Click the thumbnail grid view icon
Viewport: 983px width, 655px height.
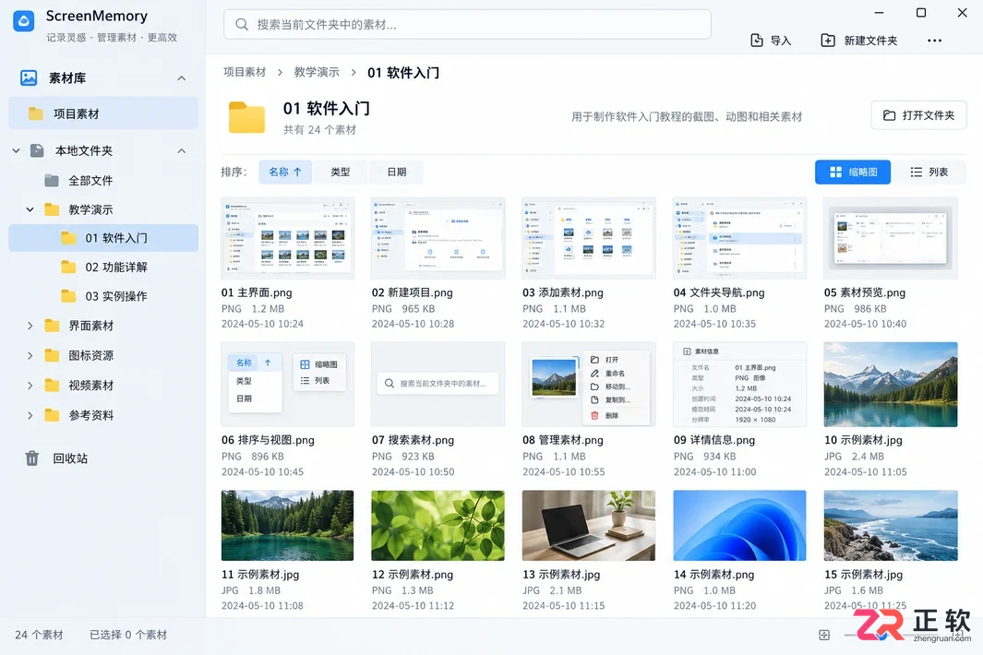(x=835, y=172)
